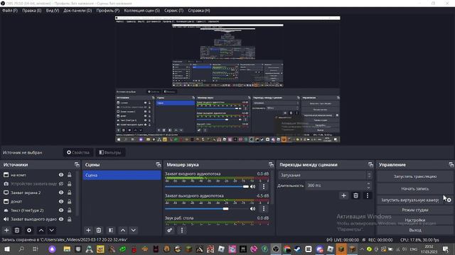Add a new scene with plus icon
This screenshot has width=455, height=255.
[88, 230]
